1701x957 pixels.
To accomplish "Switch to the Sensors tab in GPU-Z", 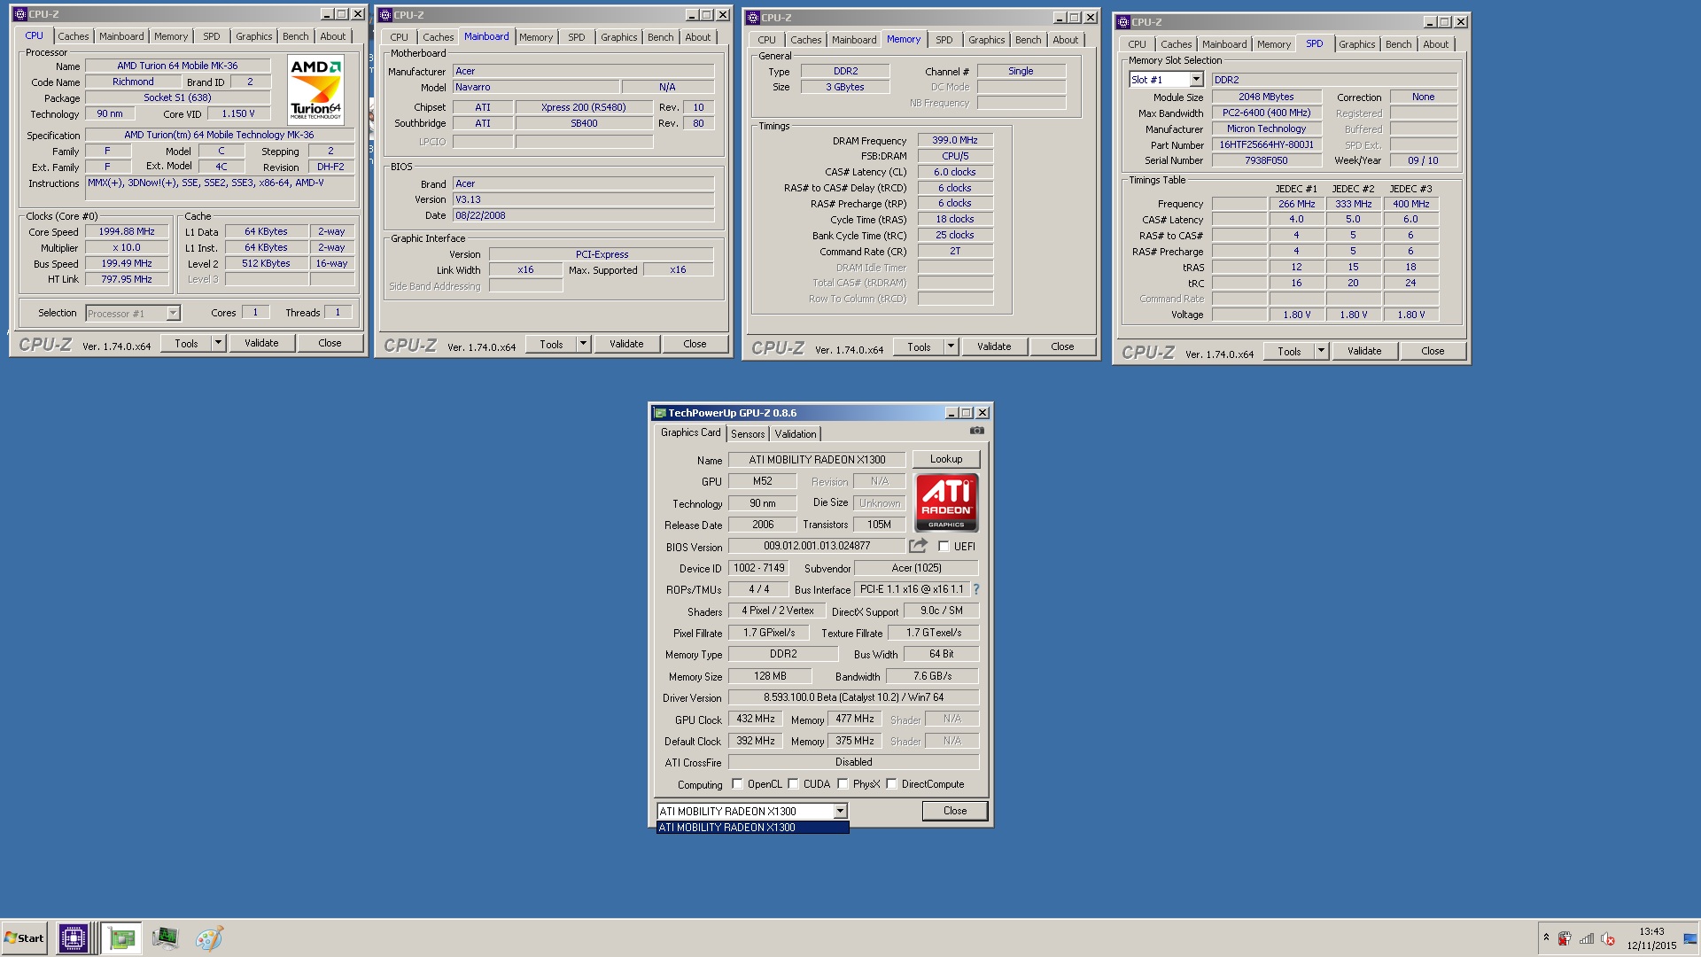I will [x=748, y=434].
